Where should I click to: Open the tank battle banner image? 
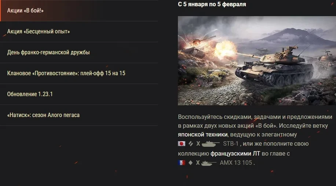[257, 61]
